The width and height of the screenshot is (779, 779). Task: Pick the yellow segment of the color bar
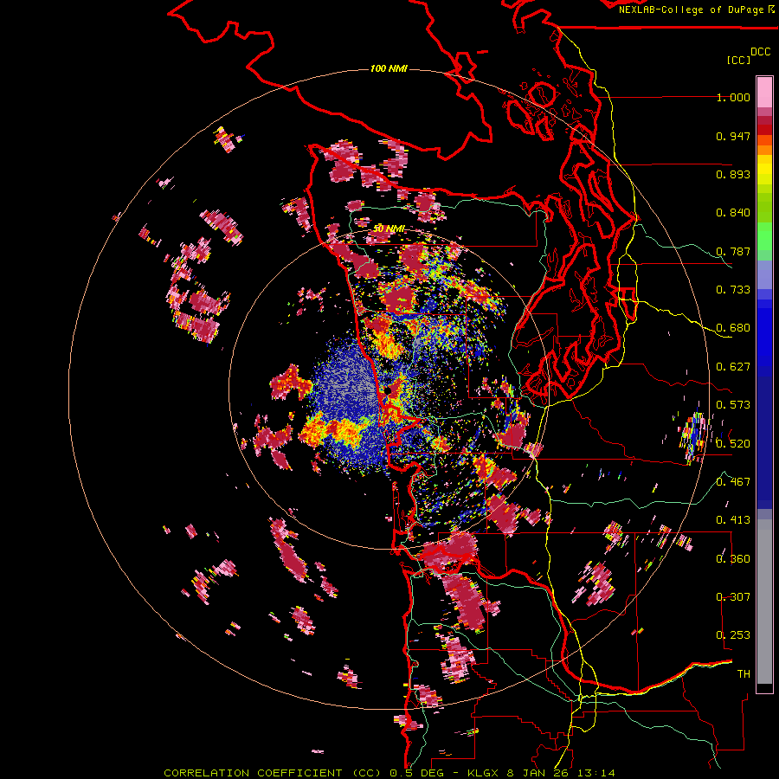pos(764,170)
